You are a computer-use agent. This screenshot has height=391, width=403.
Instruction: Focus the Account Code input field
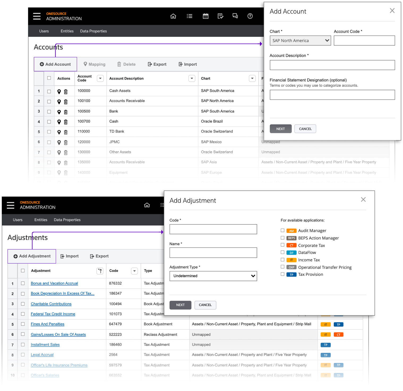[x=364, y=41]
